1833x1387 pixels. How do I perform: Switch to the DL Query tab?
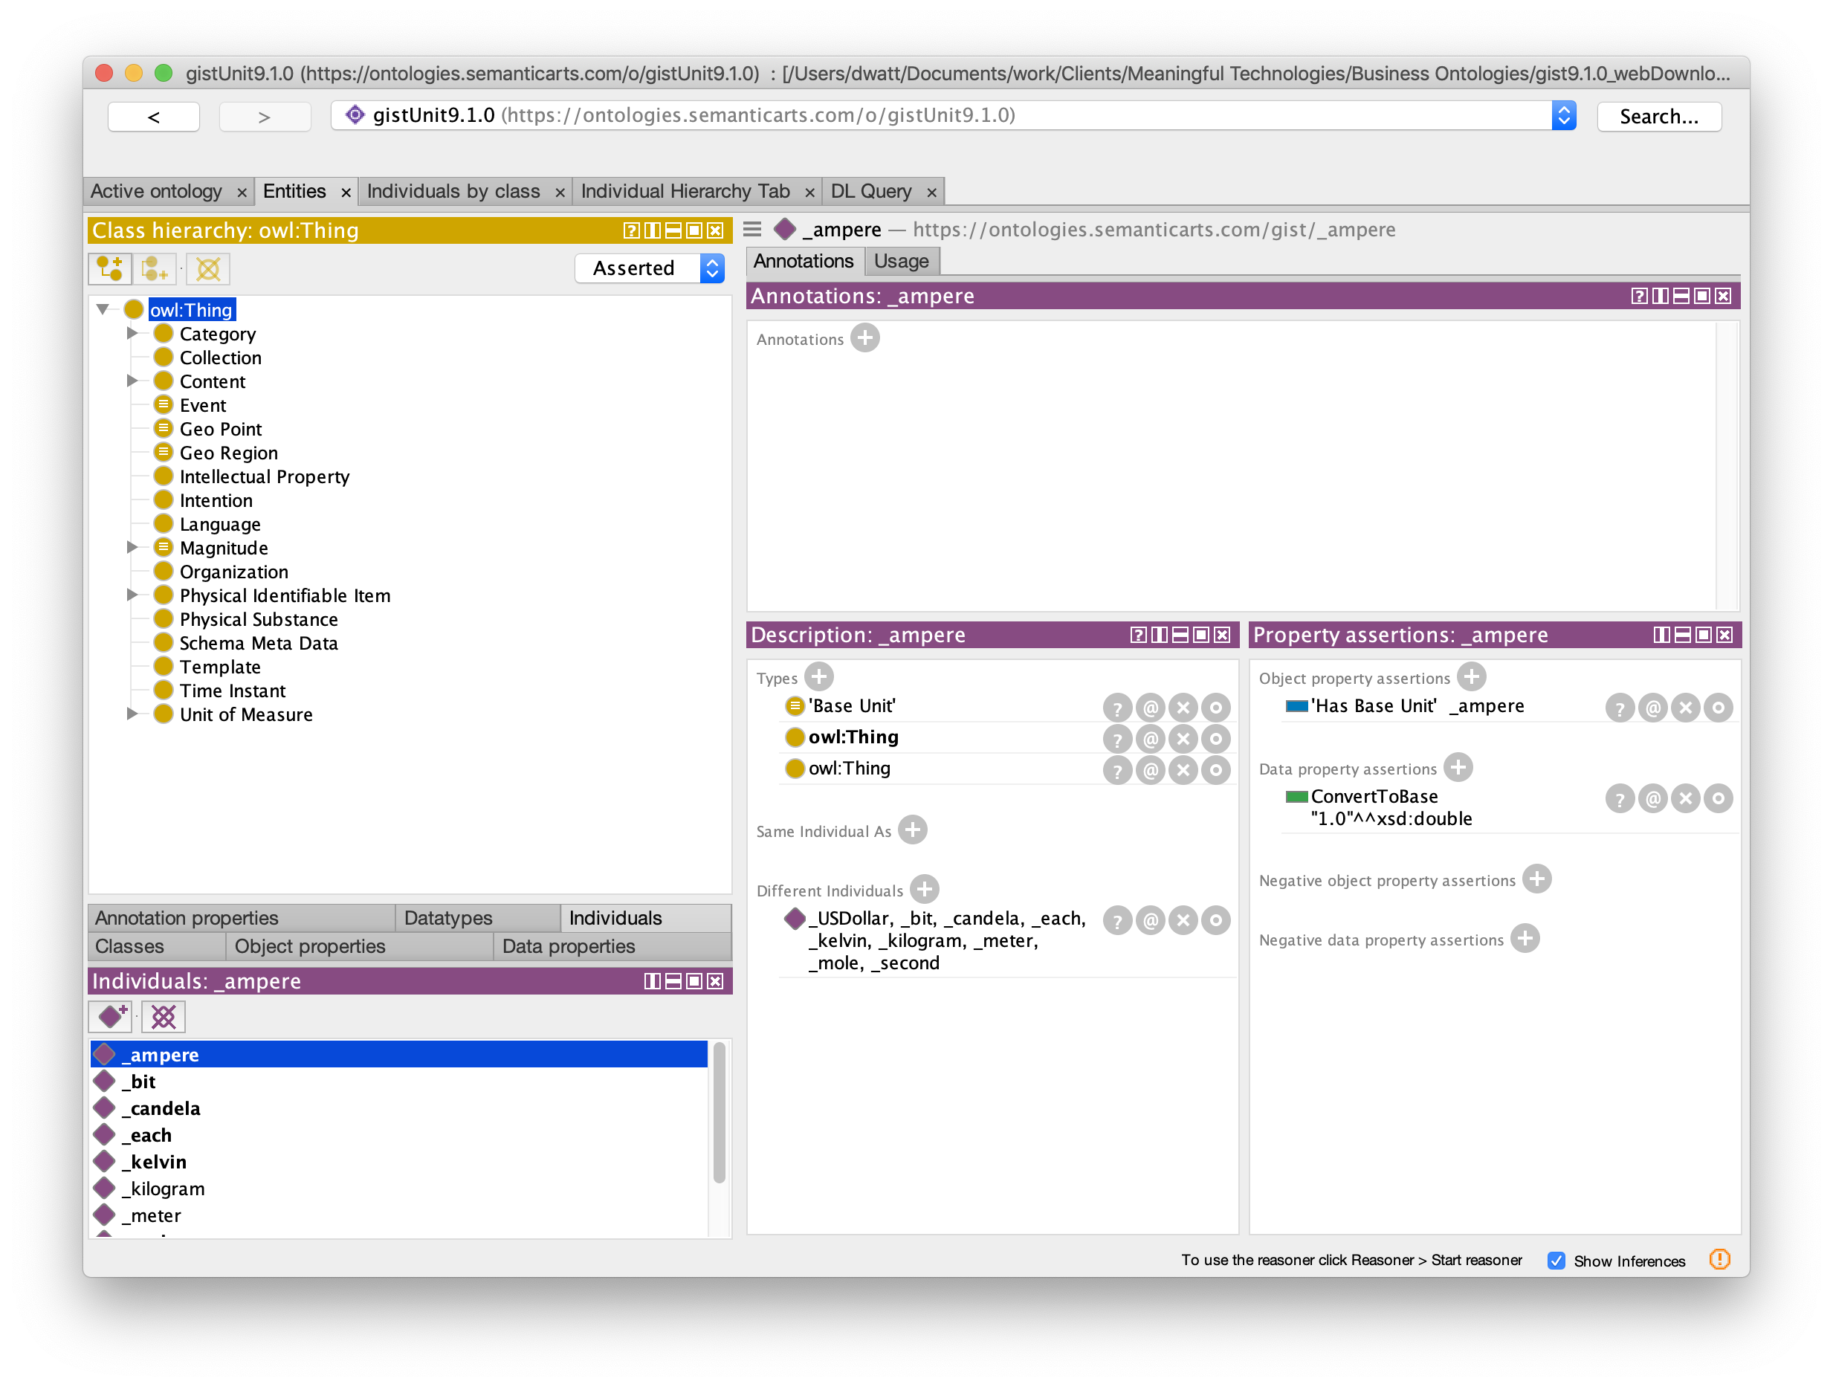click(x=870, y=190)
